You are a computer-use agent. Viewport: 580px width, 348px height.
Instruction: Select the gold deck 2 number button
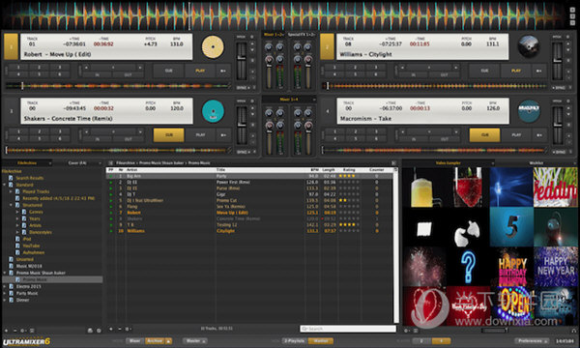327,46
